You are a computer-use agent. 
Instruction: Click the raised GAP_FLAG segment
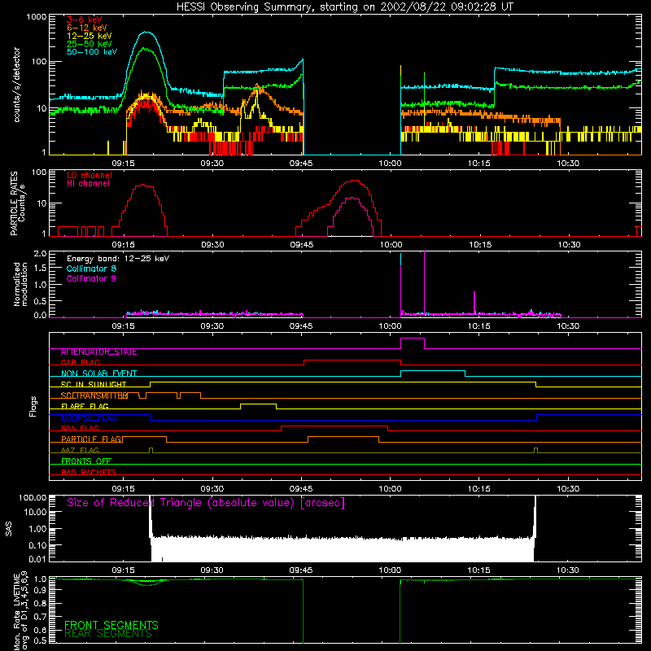(x=352, y=360)
